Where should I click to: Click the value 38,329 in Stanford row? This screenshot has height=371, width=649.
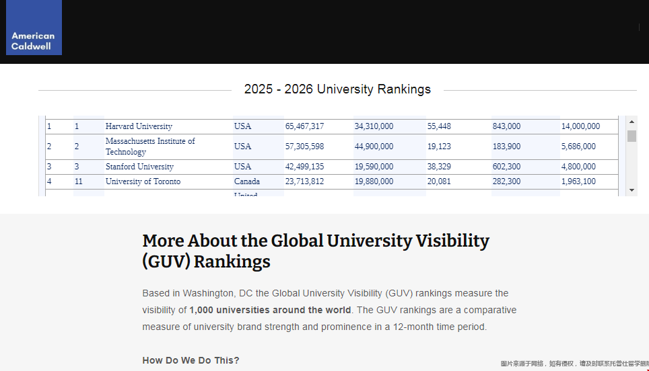[439, 167]
